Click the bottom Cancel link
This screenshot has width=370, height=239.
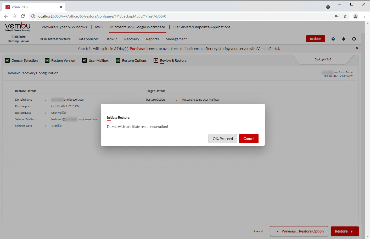click(x=259, y=231)
